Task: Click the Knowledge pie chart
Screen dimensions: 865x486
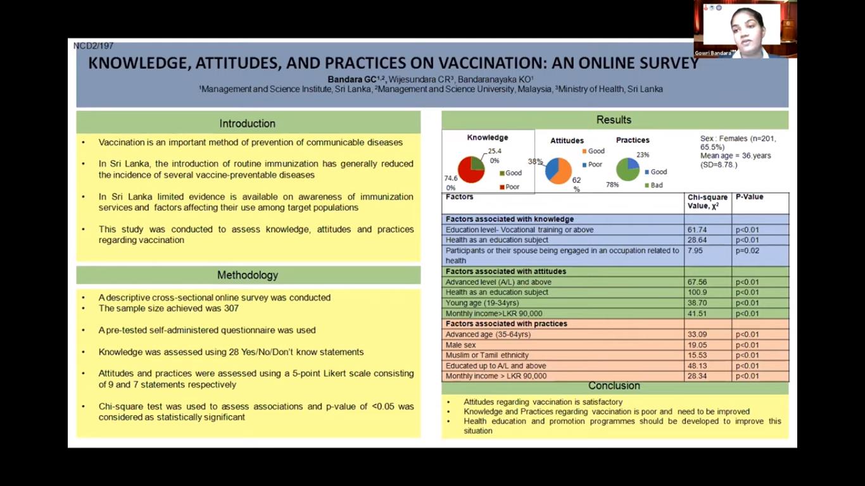Action: [x=471, y=170]
